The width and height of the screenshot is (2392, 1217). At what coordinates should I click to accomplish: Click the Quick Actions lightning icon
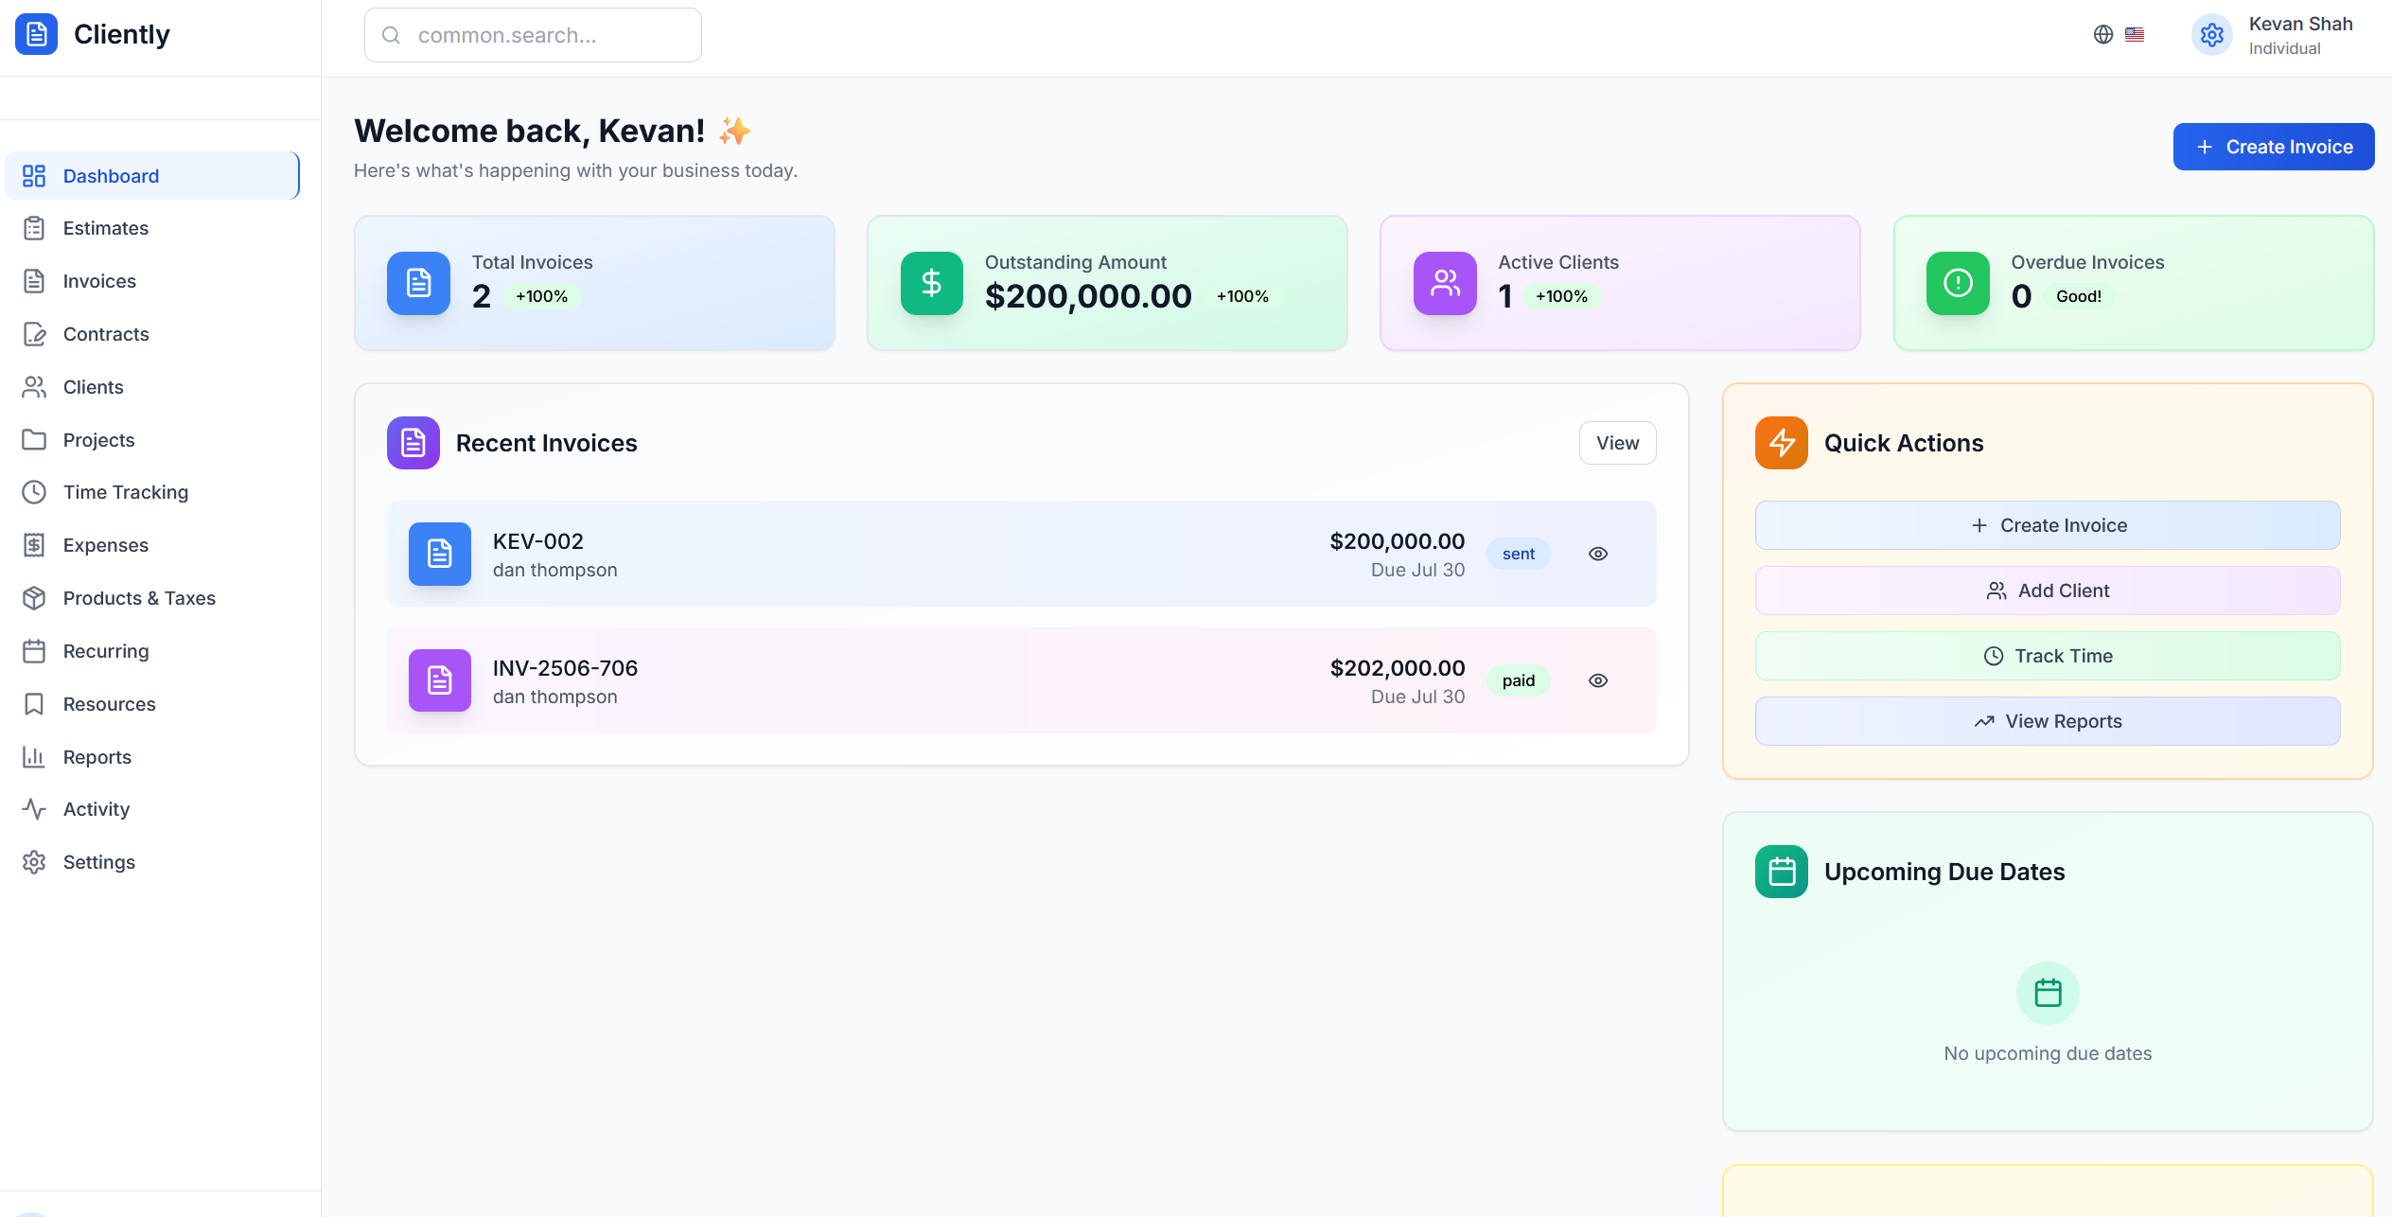(1781, 443)
